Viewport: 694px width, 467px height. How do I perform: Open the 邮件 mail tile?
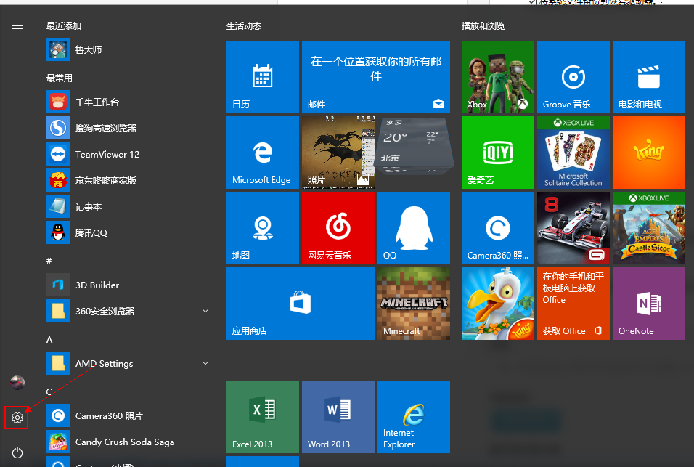tap(376, 77)
